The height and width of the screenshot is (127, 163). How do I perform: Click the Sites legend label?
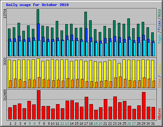pyautogui.click(x=159, y=83)
